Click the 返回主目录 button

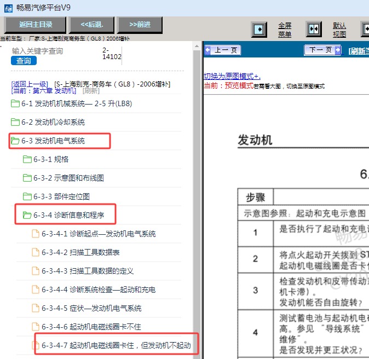click(x=35, y=25)
